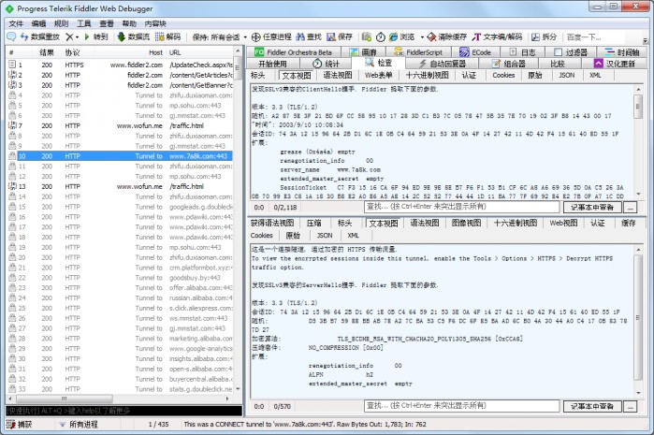Click the 拆分 (Tearoff) toolbar icon
Image resolution: width=654 pixels, height=435 pixels.
coord(535,37)
